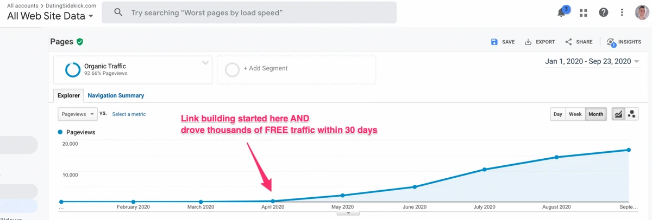The height and width of the screenshot is (220, 652).
Task: Click the search bar field
Action: [249, 12]
